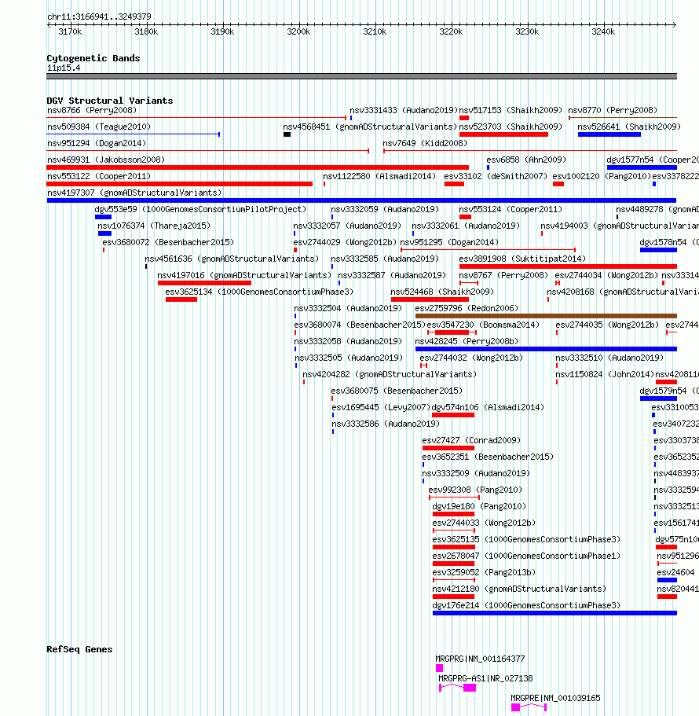Open nsv428245 (Perry2008b) variant label
The image size is (699, 716).
(467, 341)
